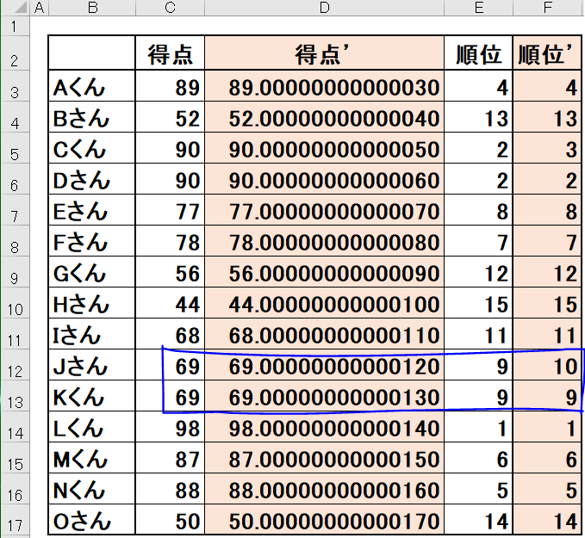Click cell 87.0000000000150
The width and height of the screenshot is (585, 538).
[324, 457]
